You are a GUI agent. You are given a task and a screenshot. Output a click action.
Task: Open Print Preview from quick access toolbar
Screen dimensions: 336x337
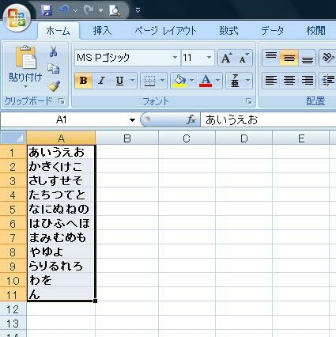pyautogui.click(x=115, y=10)
